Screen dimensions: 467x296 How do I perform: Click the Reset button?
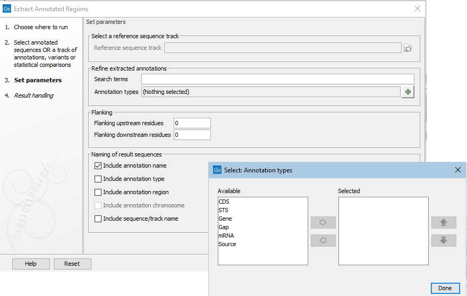72,264
